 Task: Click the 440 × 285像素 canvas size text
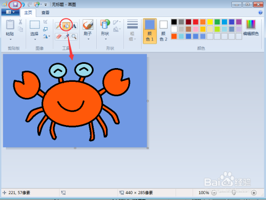tap(139, 193)
